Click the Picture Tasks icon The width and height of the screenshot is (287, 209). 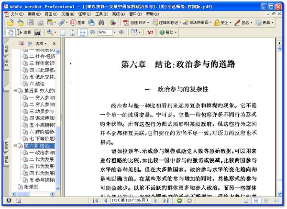[113, 22]
